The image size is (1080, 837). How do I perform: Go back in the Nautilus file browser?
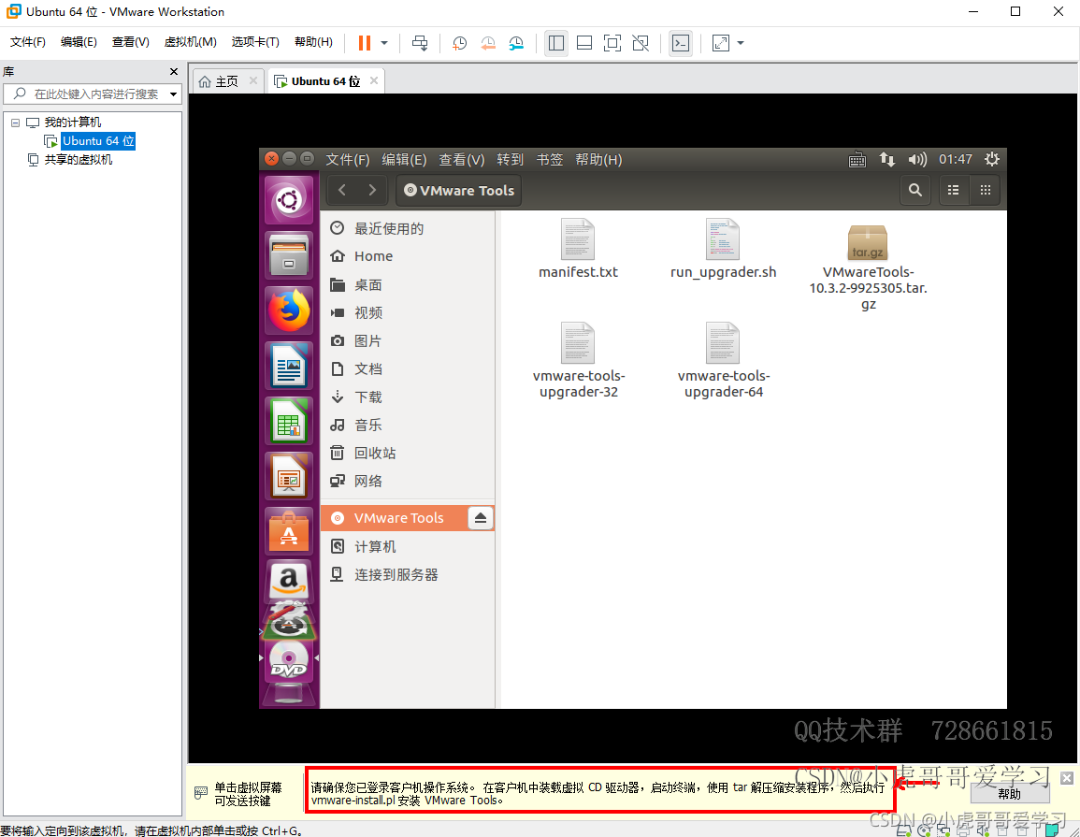[342, 190]
